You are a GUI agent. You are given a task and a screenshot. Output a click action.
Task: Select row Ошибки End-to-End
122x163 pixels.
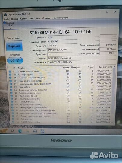[61, 96]
